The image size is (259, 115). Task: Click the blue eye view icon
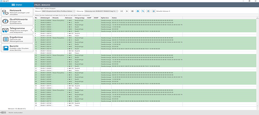click(138, 11)
